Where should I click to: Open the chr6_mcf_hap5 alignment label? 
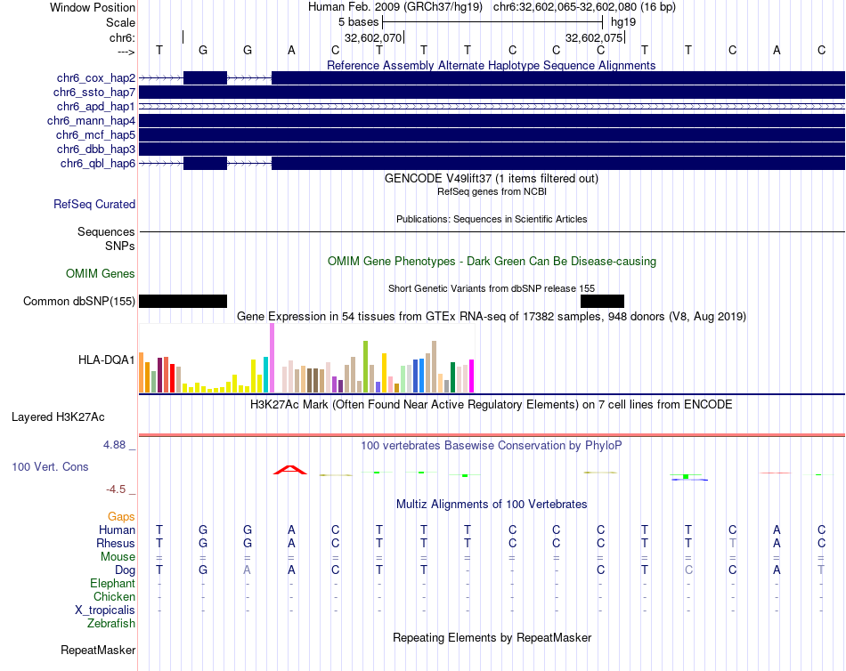click(x=95, y=135)
